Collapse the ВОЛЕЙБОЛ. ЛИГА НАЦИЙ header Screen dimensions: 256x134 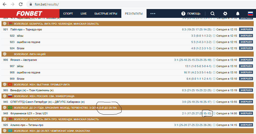point(30,54)
